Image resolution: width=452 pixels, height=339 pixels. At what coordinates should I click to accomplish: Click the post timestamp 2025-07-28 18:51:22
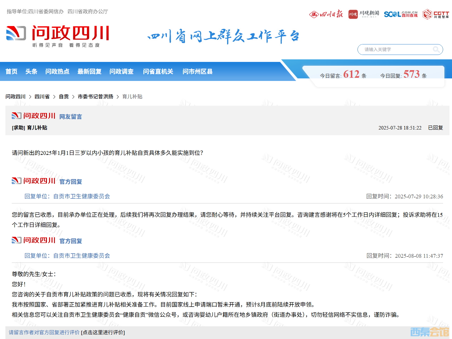point(400,128)
